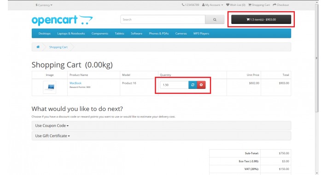
Task: Click the Eco Tax value $3.00
Action: pos(286,161)
